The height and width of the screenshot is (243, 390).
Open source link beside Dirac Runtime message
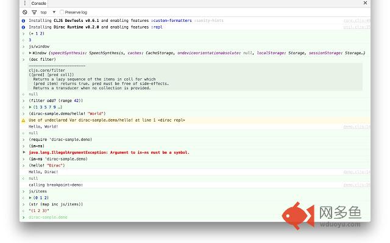[x=356, y=27]
